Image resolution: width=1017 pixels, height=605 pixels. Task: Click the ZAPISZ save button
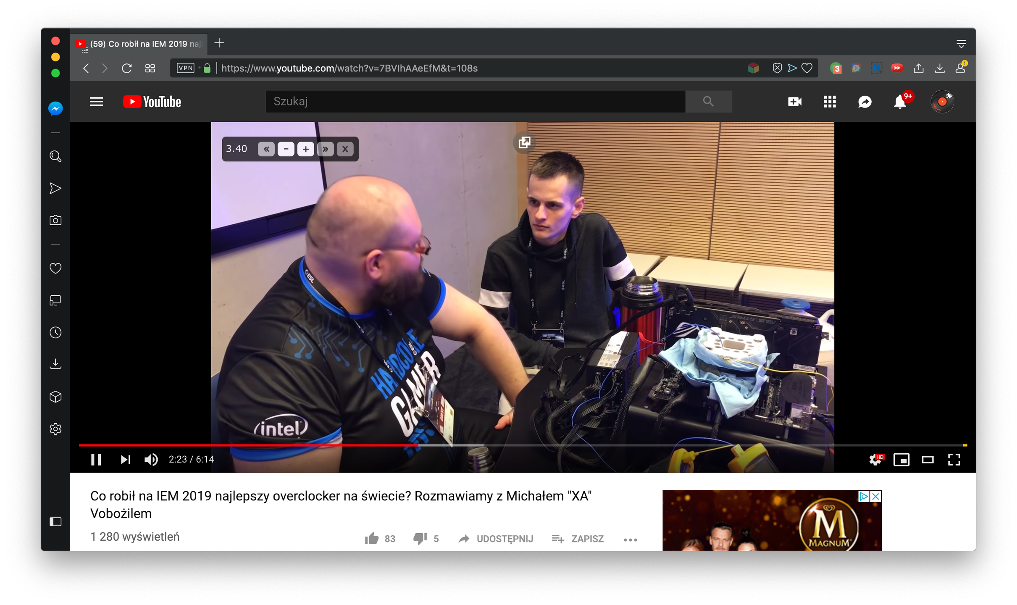(578, 539)
